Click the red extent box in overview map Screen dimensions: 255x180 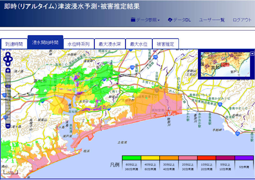(x=226, y=65)
